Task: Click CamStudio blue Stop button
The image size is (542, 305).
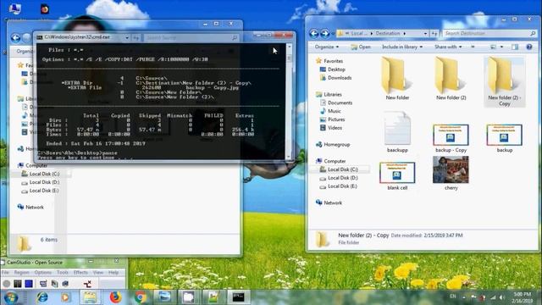Action: coord(29,284)
